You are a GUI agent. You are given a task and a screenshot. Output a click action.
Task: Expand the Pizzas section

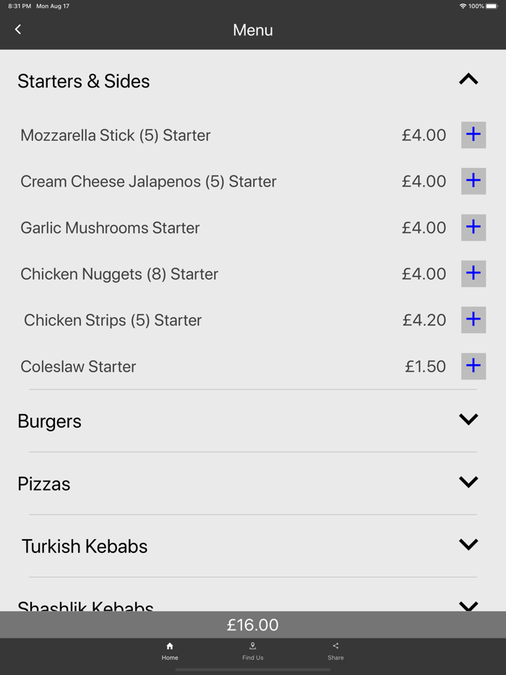pos(468,481)
